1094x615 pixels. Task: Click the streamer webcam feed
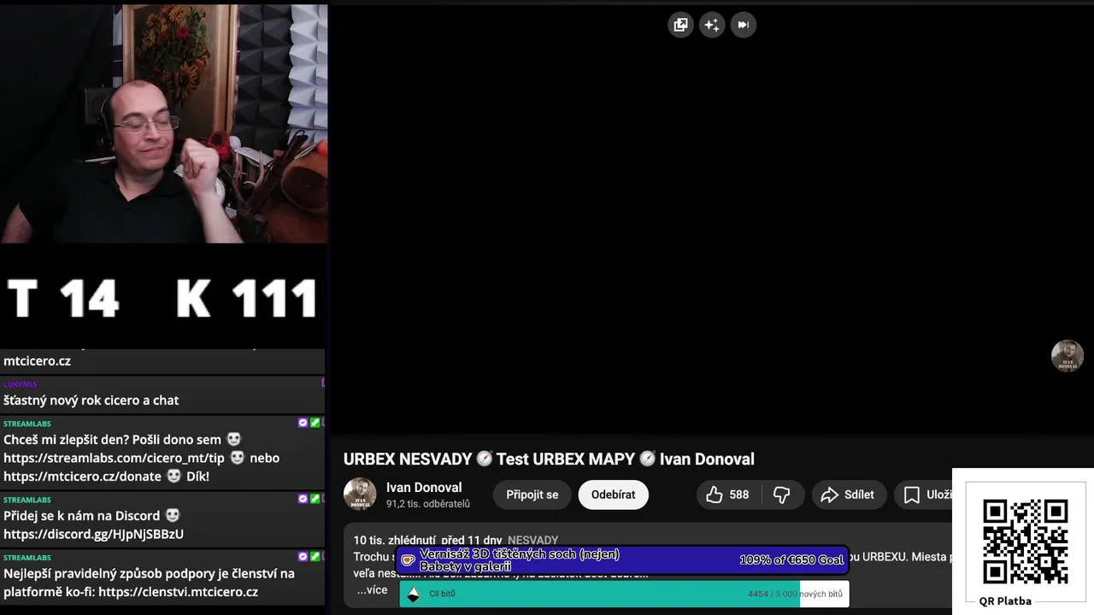tap(163, 124)
